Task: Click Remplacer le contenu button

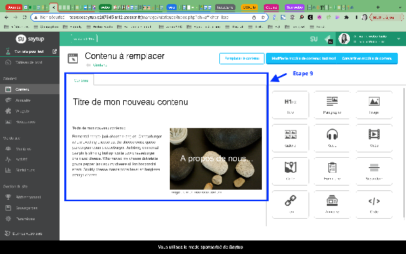Action: click(x=242, y=58)
